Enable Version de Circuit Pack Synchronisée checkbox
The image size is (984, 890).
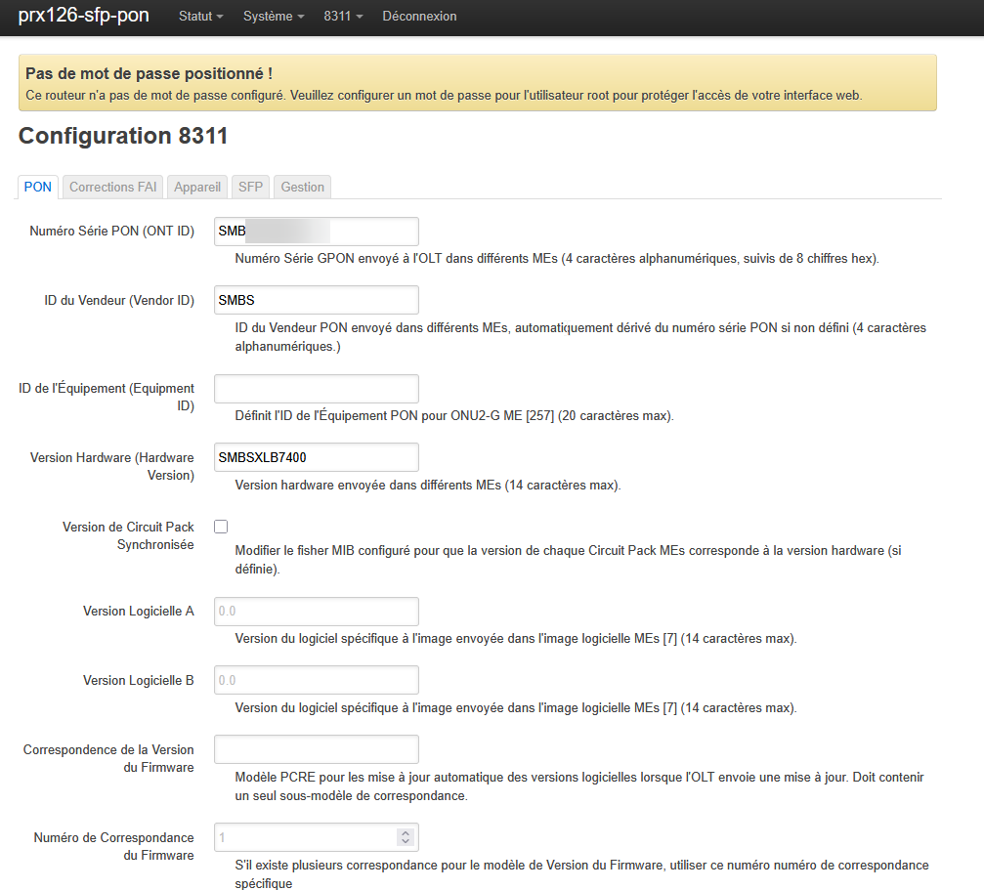click(x=221, y=527)
